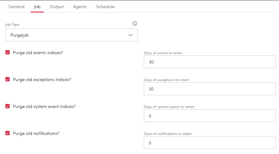
Task: Disable Purge old system event indices
Action: point(8,106)
